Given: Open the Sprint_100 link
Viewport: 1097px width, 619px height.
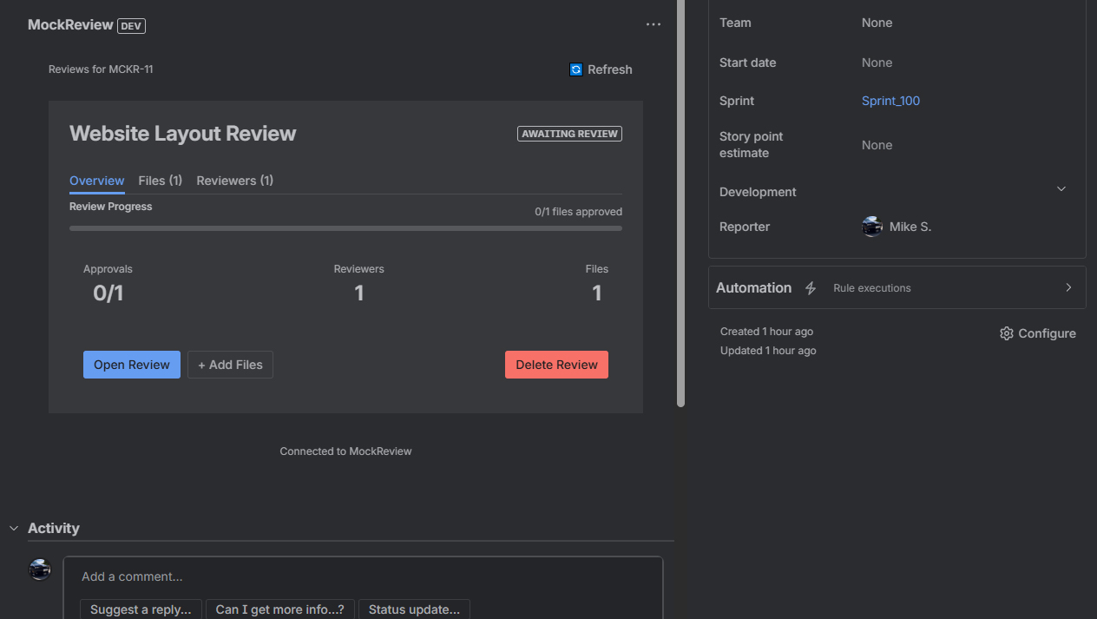Looking at the screenshot, I should coord(890,101).
